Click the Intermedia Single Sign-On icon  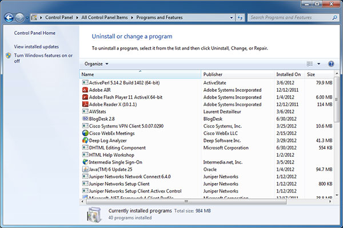85,162
